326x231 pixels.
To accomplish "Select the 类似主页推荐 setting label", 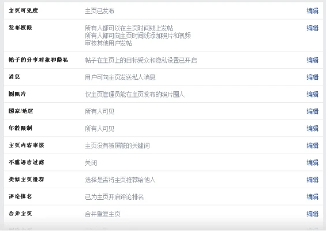I will pyautogui.click(x=27, y=179).
